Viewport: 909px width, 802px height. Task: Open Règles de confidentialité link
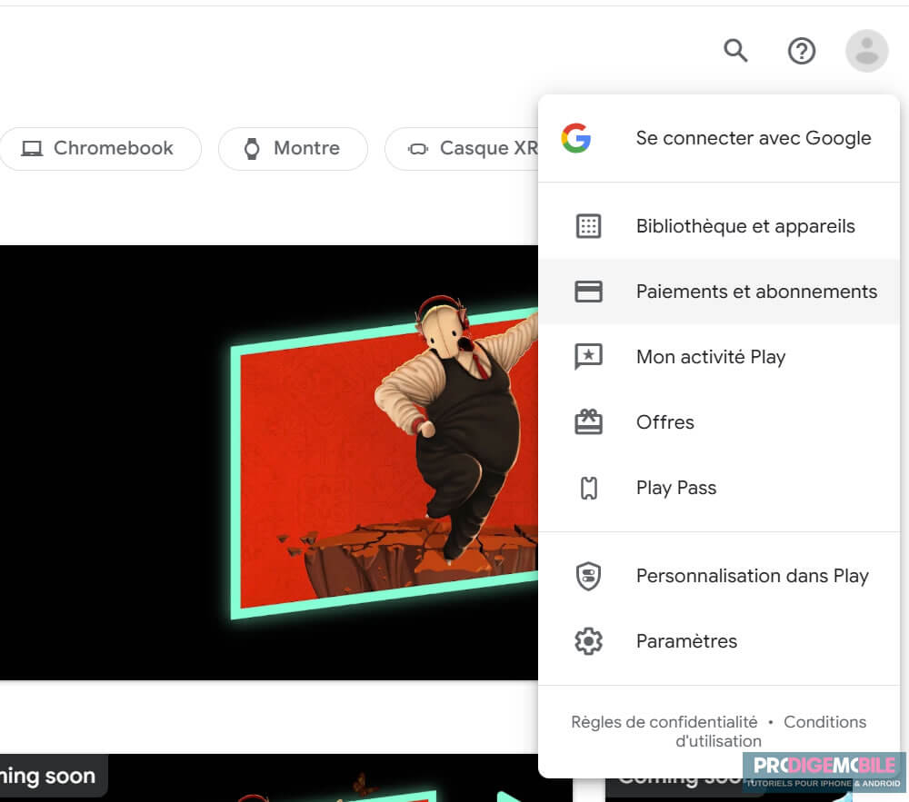tap(664, 722)
